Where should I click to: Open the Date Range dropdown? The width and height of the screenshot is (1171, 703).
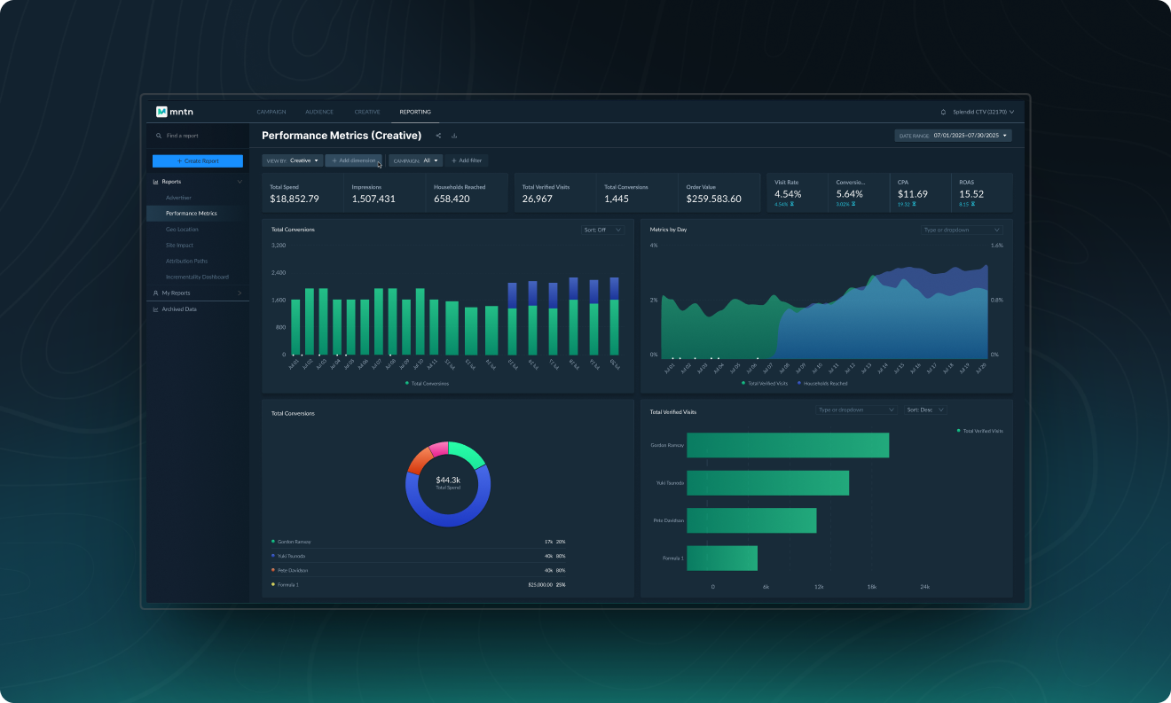953,136
